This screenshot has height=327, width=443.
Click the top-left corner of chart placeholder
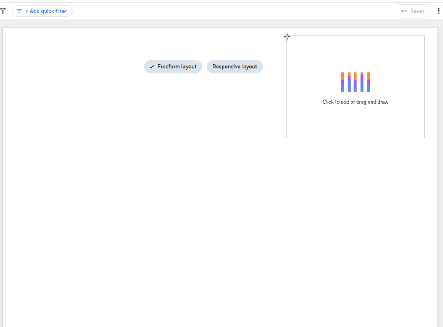[286, 36]
